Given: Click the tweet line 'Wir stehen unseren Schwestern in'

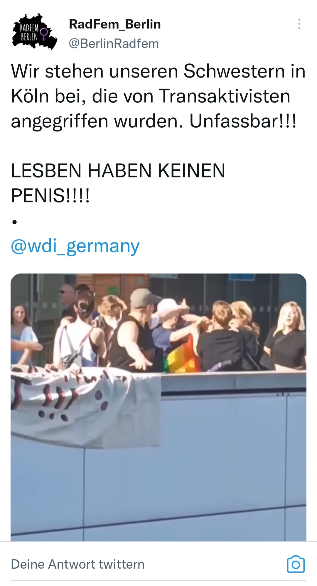Looking at the screenshot, I should (x=158, y=71).
